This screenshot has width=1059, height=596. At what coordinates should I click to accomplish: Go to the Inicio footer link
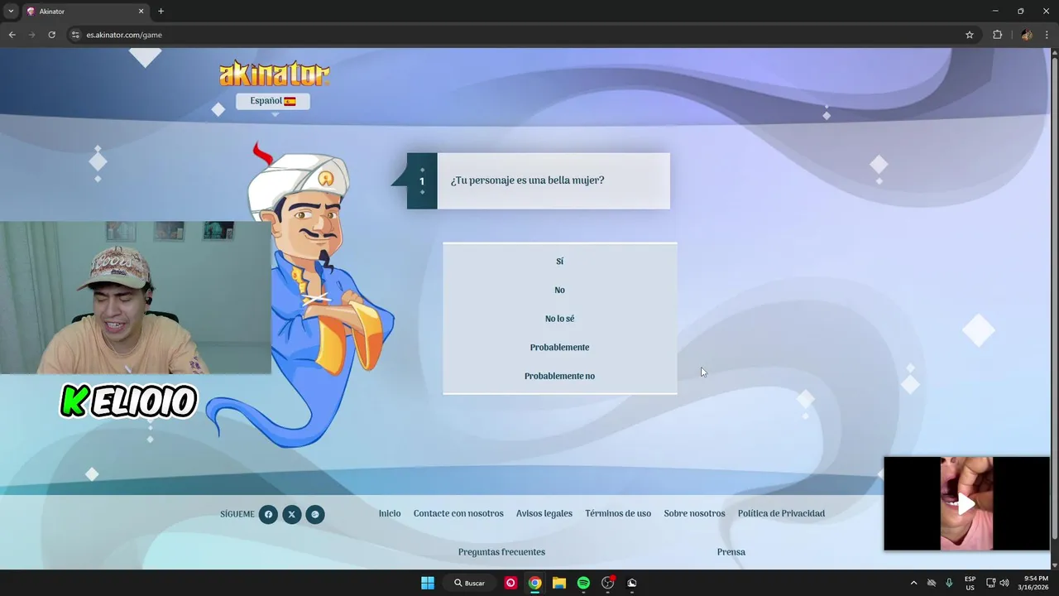tap(390, 513)
